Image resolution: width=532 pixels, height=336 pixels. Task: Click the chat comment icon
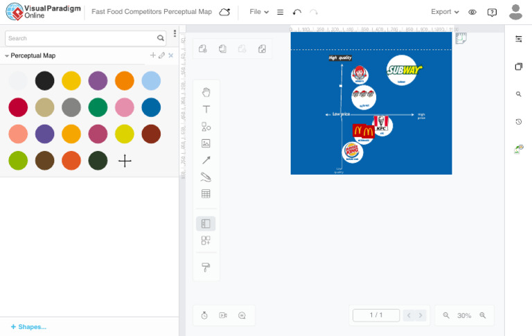tap(242, 316)
